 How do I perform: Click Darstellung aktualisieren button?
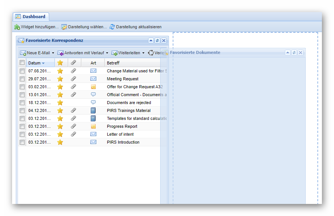(x=136, y=27)
